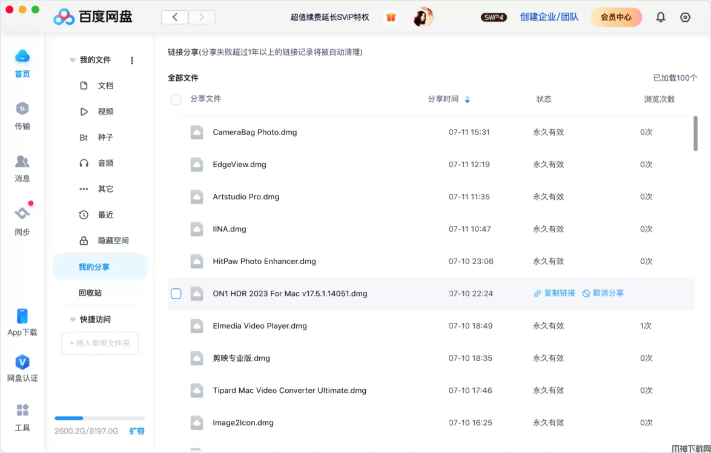Click the 会员中心 button
Viewport: 711px width, 453px height.
[616, 17]
